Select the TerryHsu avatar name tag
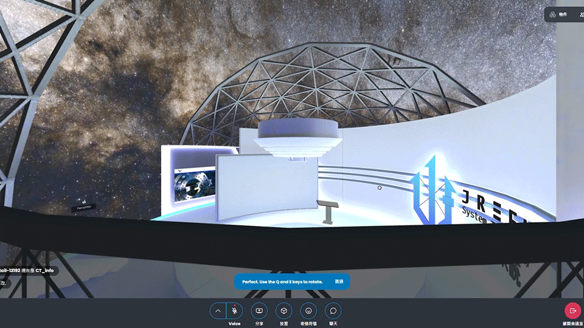The image size is (584, 328). 84,208
